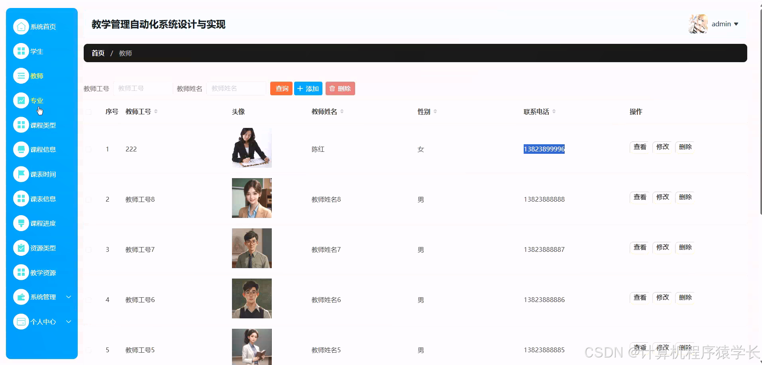Click the 添加 (add) button

308,88
